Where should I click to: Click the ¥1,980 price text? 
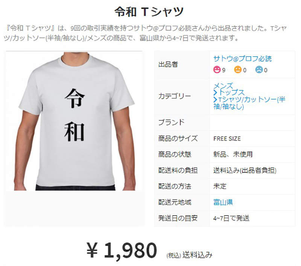point(122,251)
